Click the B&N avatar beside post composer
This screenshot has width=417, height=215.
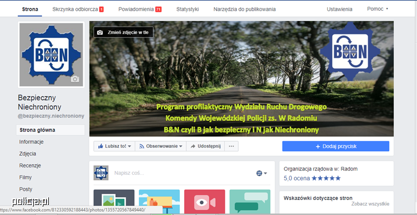point(101,173)
